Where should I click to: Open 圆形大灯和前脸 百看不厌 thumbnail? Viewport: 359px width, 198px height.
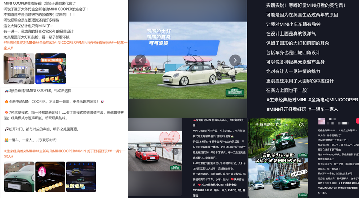tap(50, 69)
